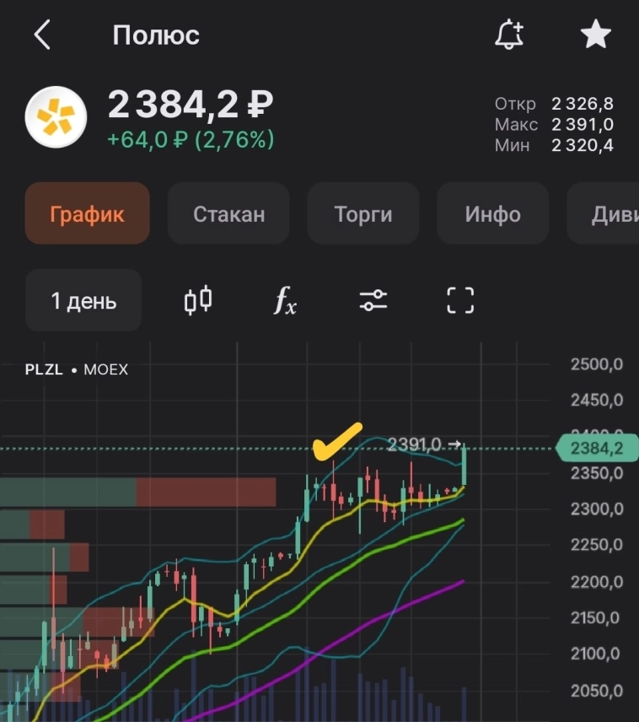
Task: Switch to the График tab
Action: coord(87,213)
